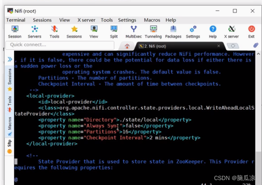The image size is (262, 185).
Task: Click the '<id>local-provider</id>' line
Action: coord(73,102)
